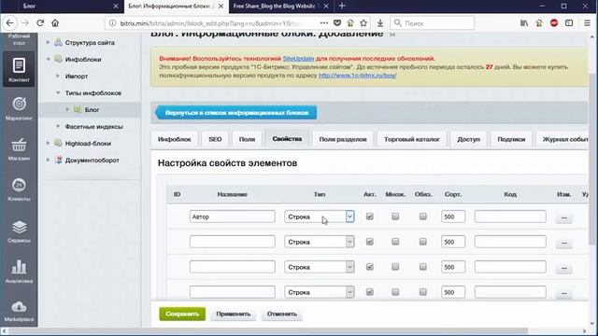
Task: Return to list of information blocks
Action: click(x=235, y=113)
